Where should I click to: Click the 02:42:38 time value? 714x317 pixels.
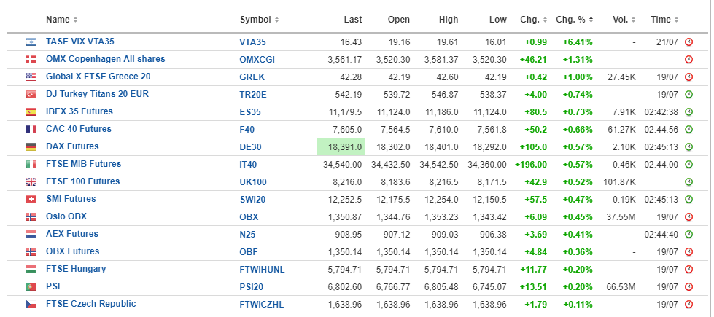click(661, 112)
